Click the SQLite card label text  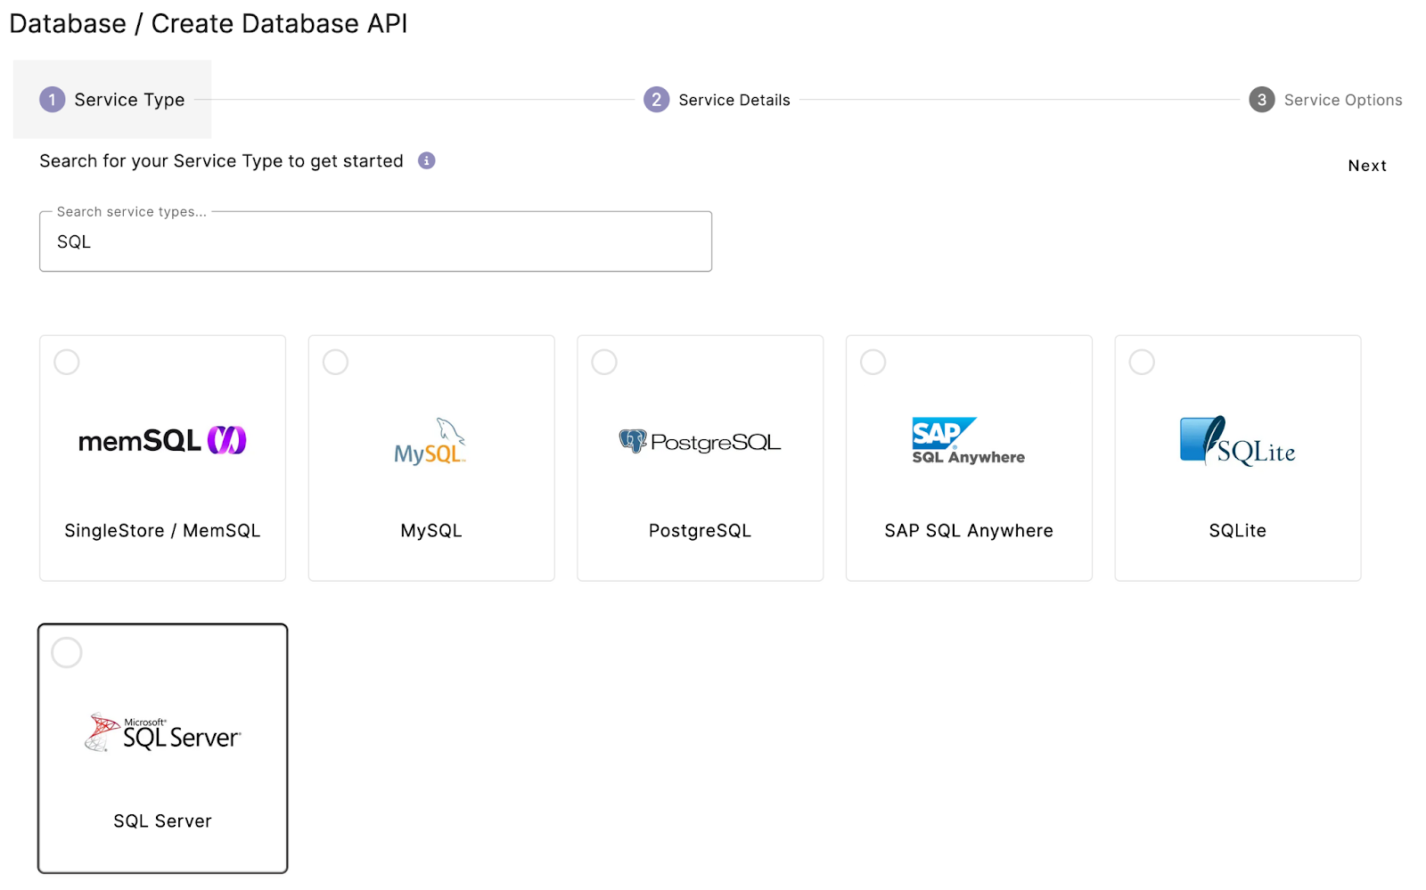pos(1237,531)
